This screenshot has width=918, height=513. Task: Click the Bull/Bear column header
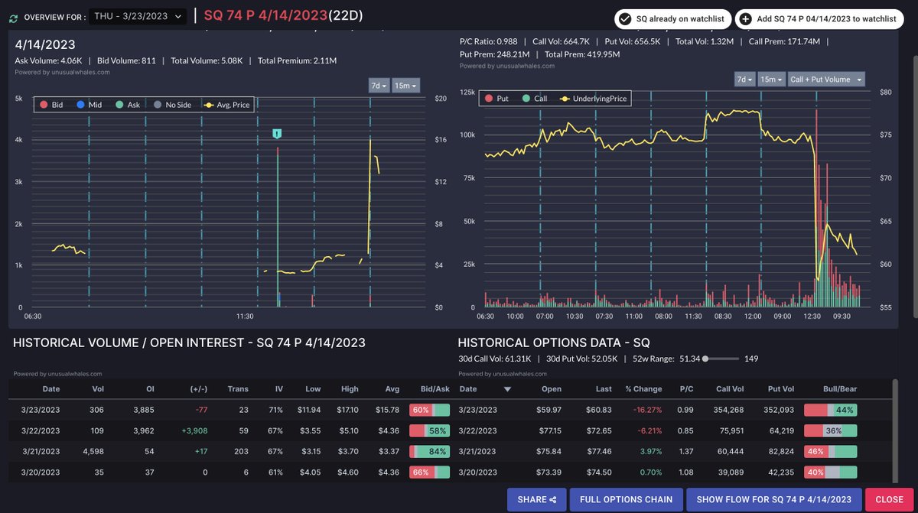(x=840, y=389)
